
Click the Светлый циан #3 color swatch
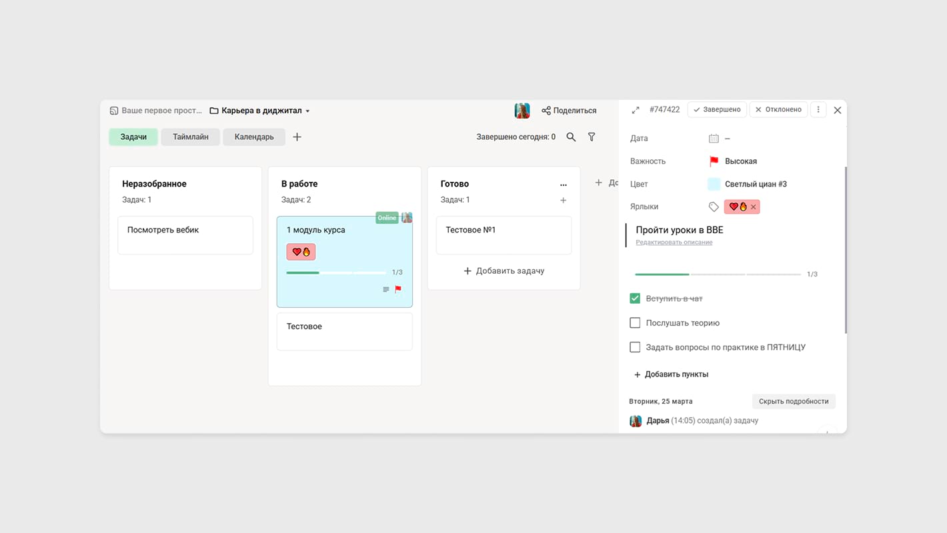pyautogui.click(x=714, y=184)
